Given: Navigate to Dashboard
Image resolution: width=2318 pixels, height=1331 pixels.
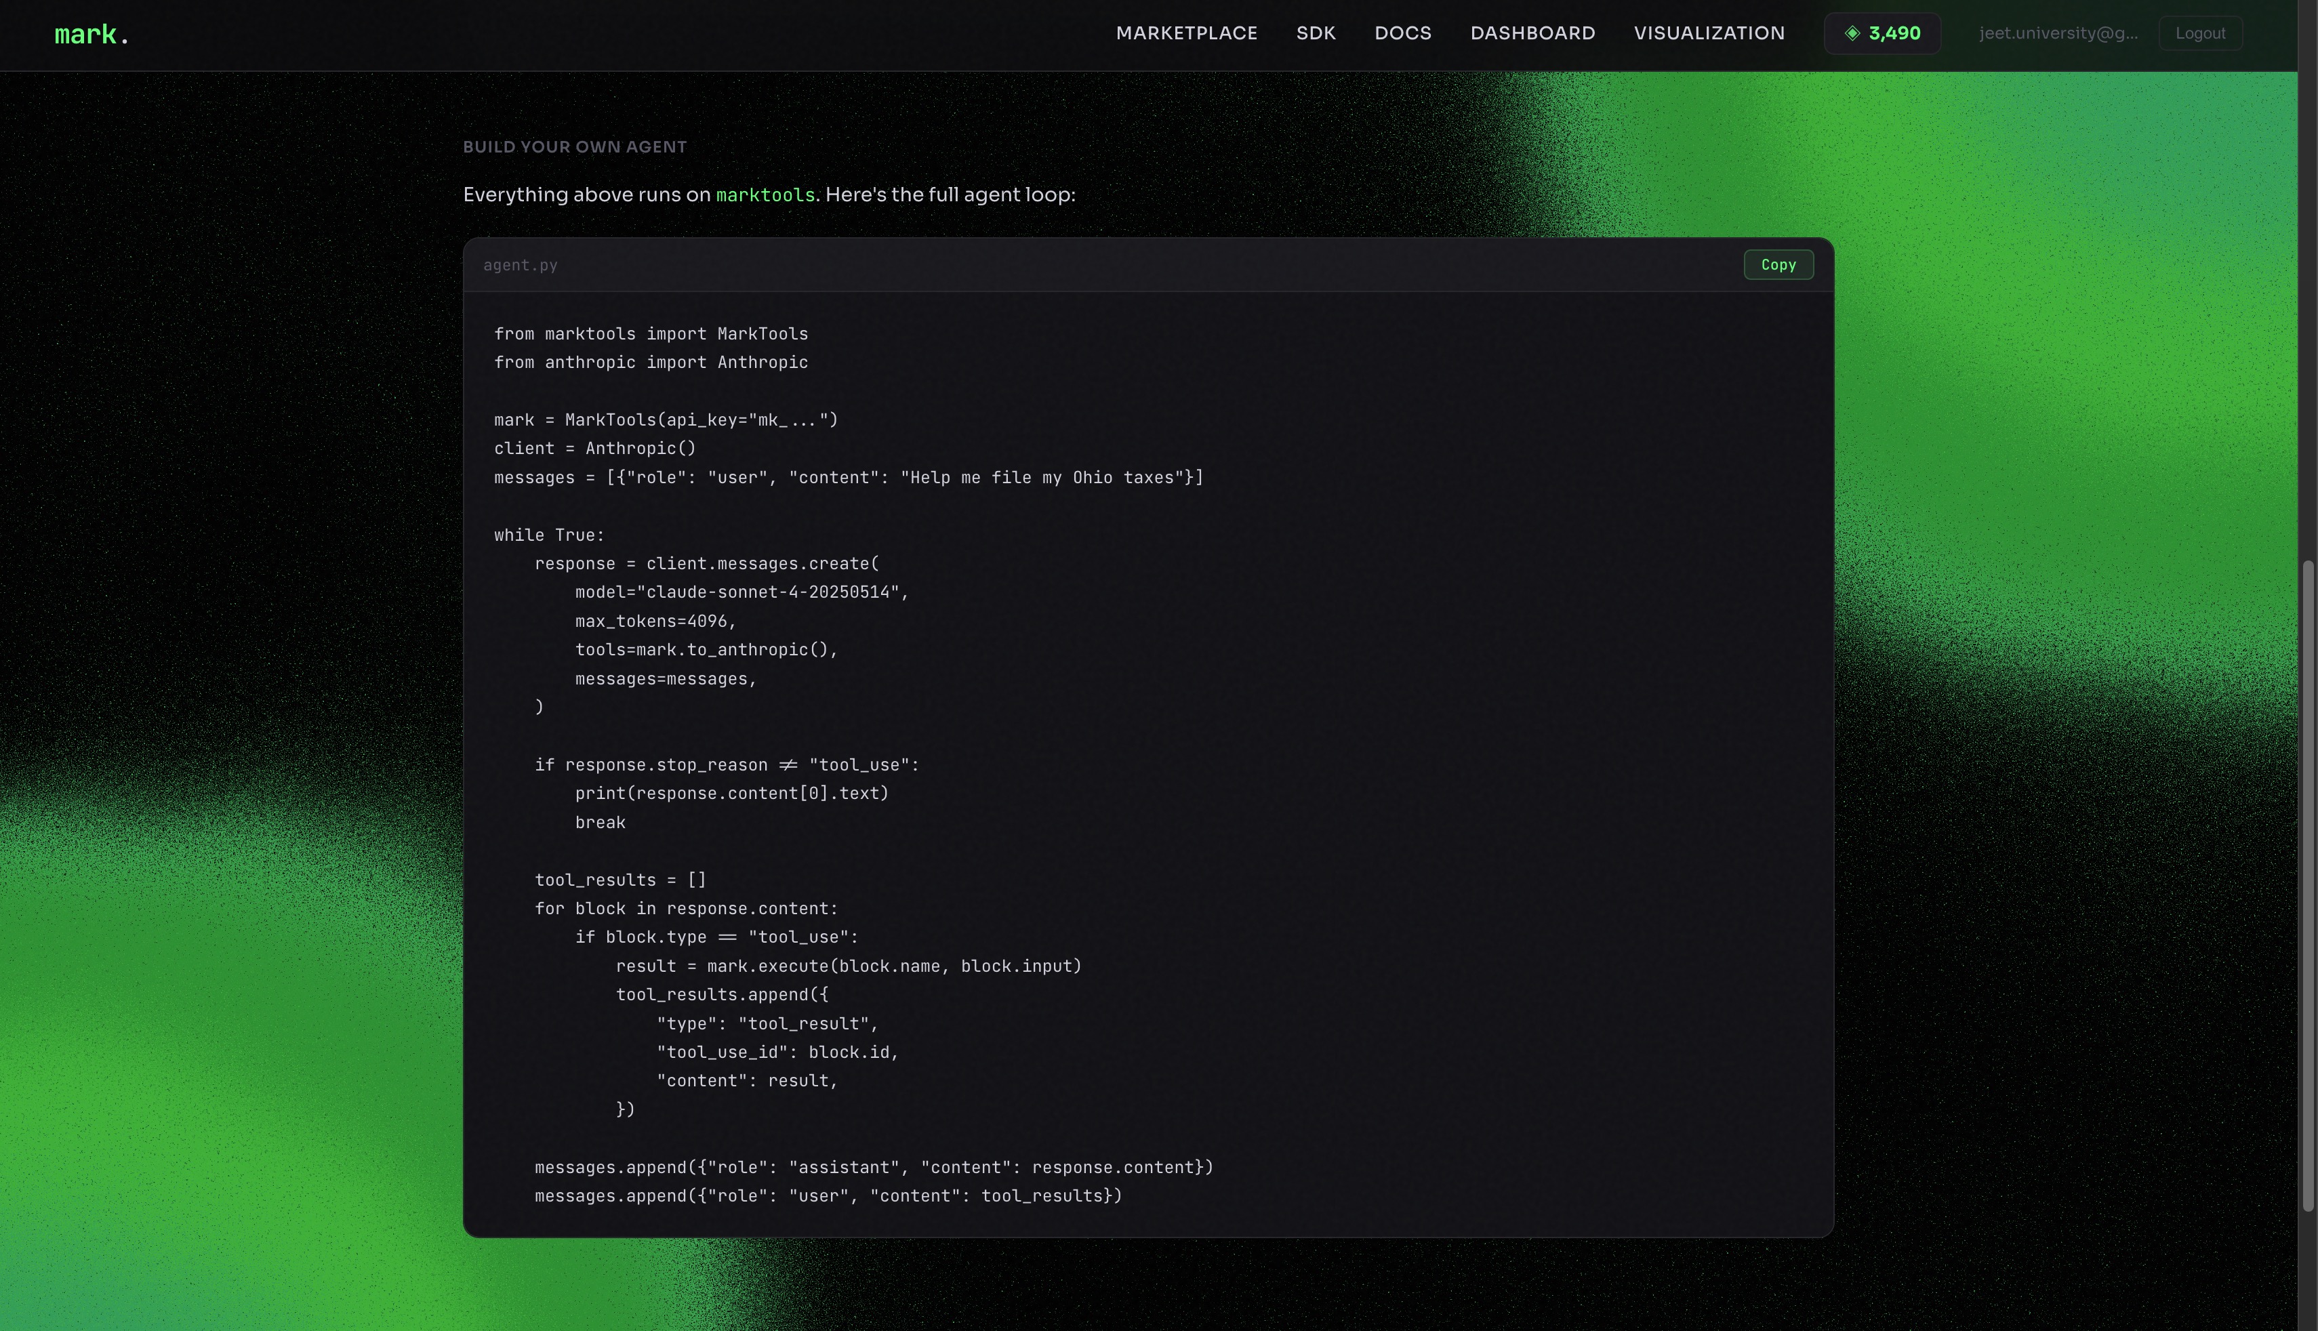Looking at the screenshot, I should (1532, 34).
